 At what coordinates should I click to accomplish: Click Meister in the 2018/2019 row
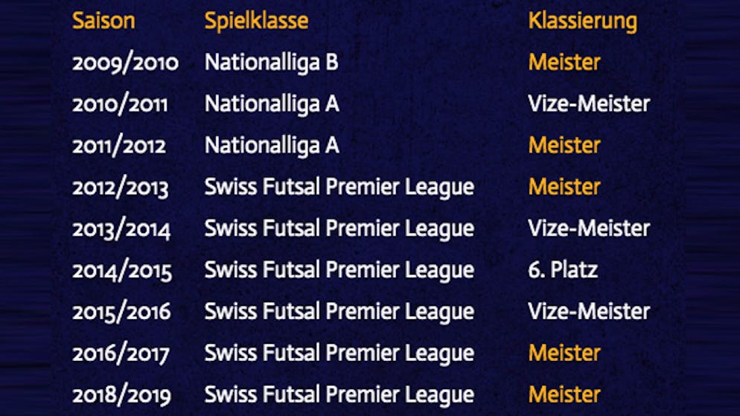(x=564, y=395)
